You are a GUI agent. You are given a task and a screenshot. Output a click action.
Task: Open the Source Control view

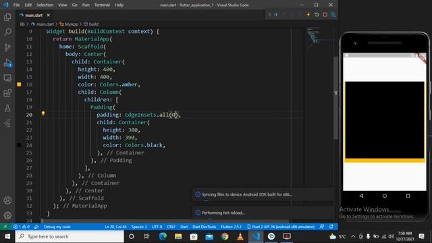click(7, 47)
